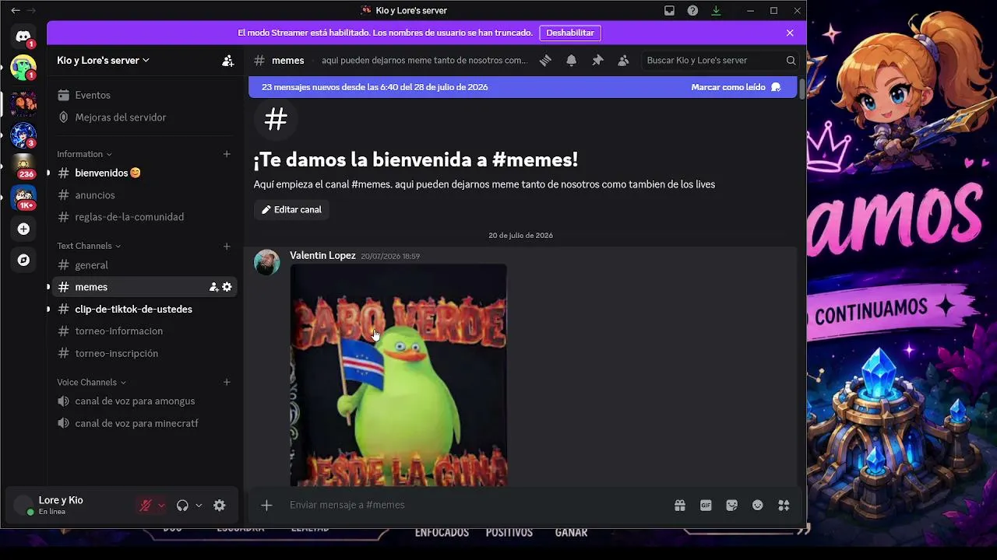Open the gift icon in message bar
This screenshot has height=560, width=997.
[x=680, y=506]
